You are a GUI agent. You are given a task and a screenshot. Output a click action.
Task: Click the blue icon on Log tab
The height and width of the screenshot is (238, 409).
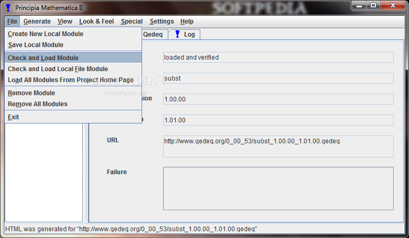click(177, 34)
